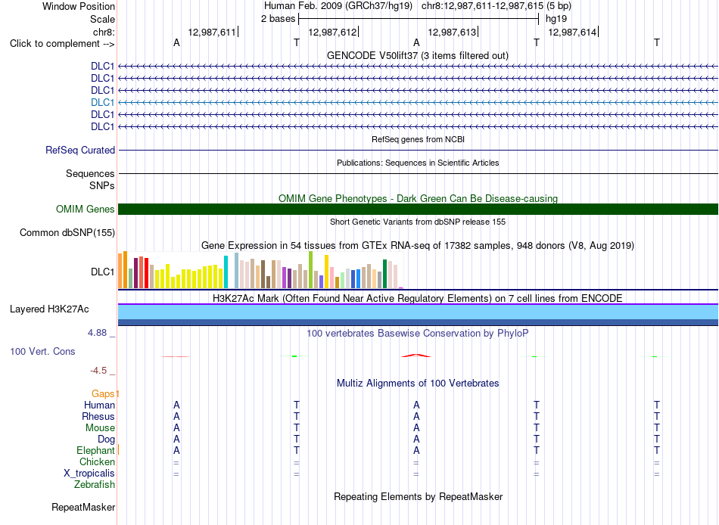Click the DLC1 label beside the GTEx bar chart
Image resolution: width=719 pixels, height=525 pixels.
click(102, 272)
